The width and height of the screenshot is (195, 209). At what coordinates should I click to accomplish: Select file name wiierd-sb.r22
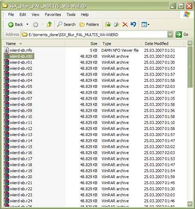click(x=21, y=189)
